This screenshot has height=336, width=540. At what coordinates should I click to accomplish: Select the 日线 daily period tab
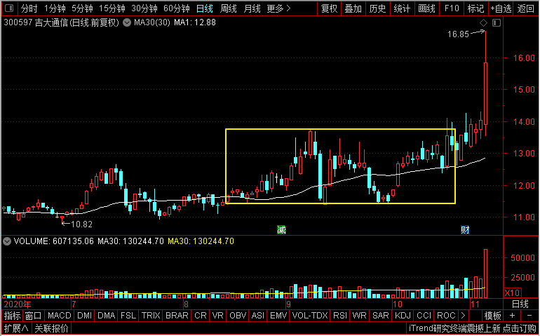(205, 8)
